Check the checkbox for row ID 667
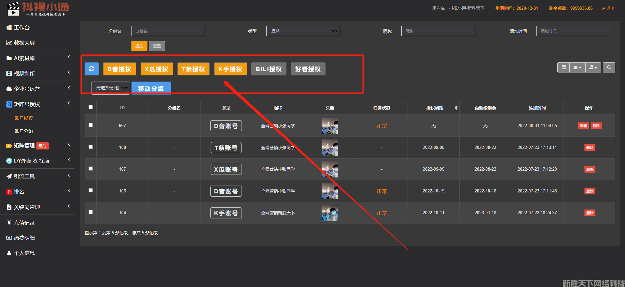Image resolution: width=625 pixels, height=287 pixels. pos(91,125)
